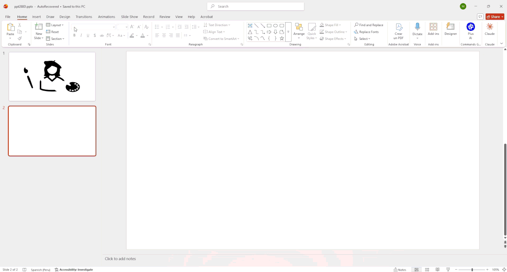The image size is (507, 272).
Task: Open the File menu
Action: [x=8, y=17]
